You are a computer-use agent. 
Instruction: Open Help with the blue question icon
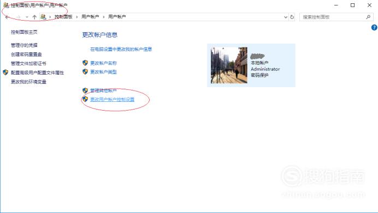[374, 28]
